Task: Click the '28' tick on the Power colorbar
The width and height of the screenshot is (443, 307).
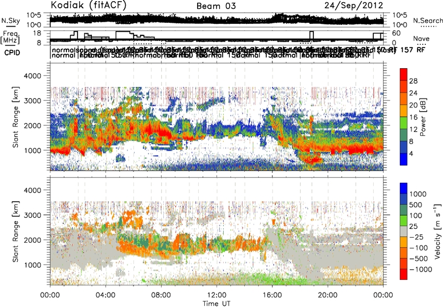Action: (x=413, y=81)
